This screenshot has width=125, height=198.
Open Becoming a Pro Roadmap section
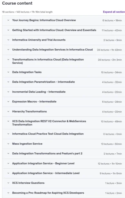pos(63,193)
